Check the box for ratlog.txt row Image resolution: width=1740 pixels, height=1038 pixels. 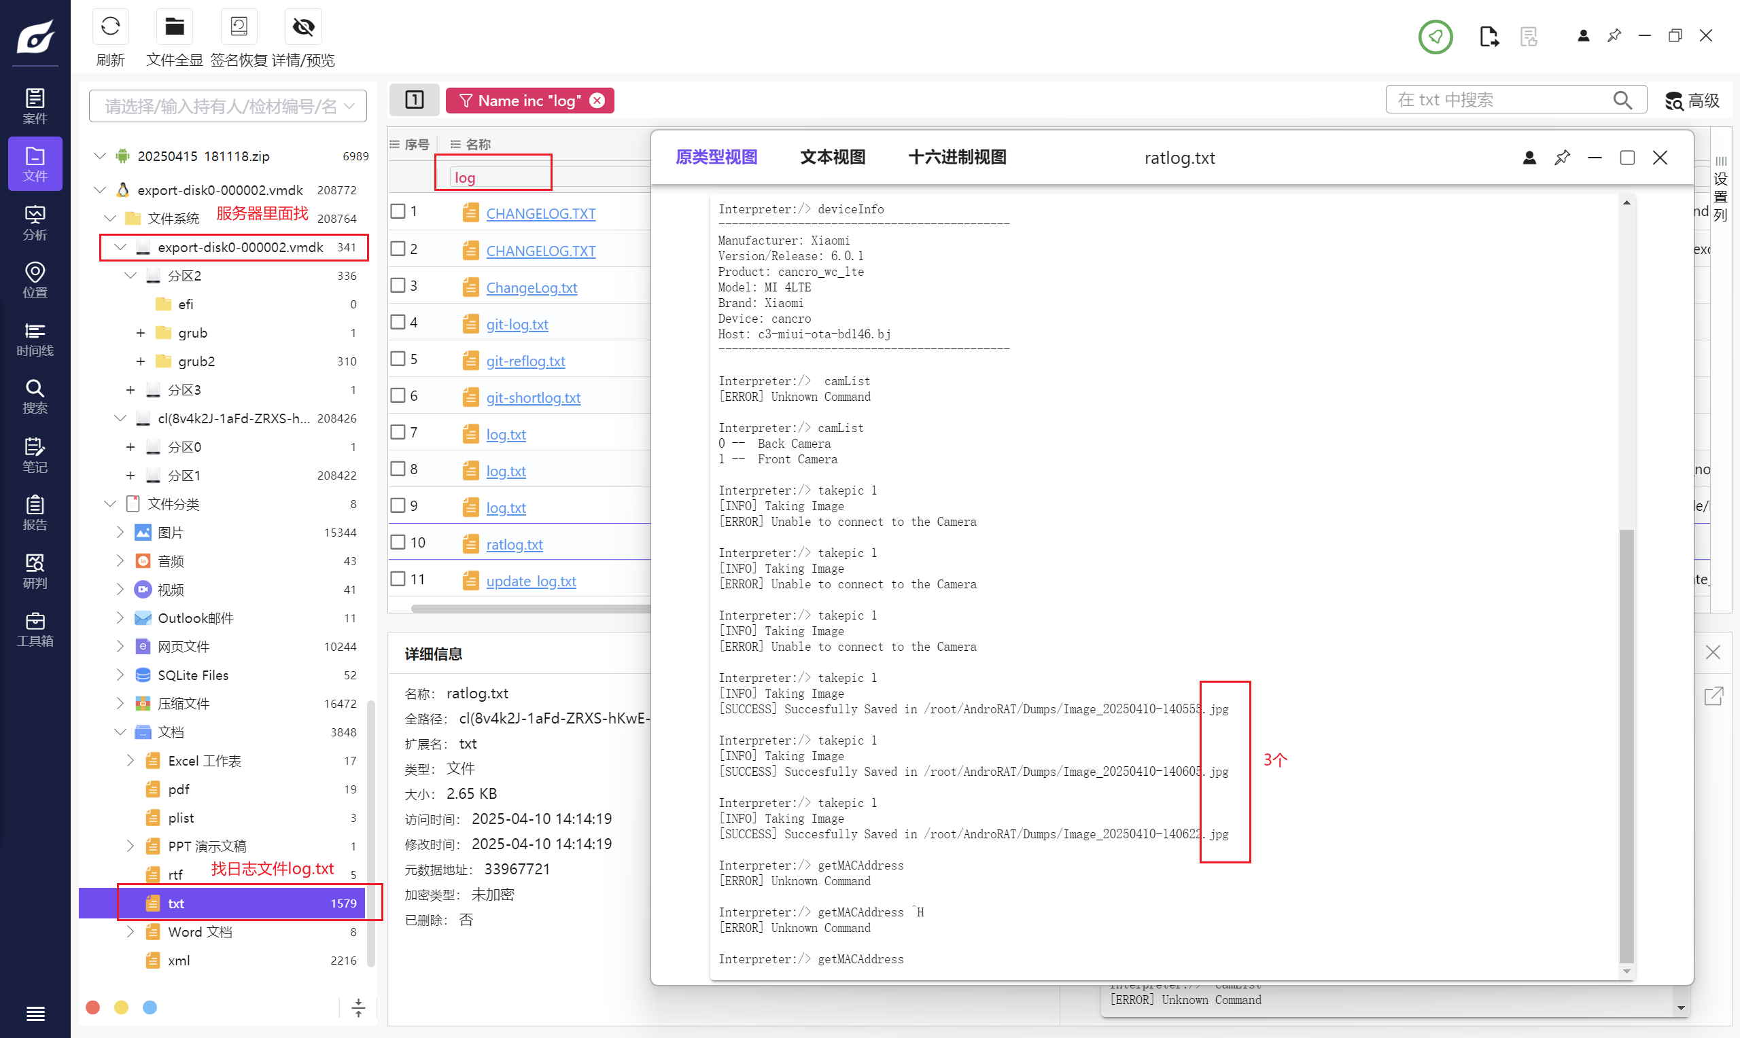(x=398, y=542)
